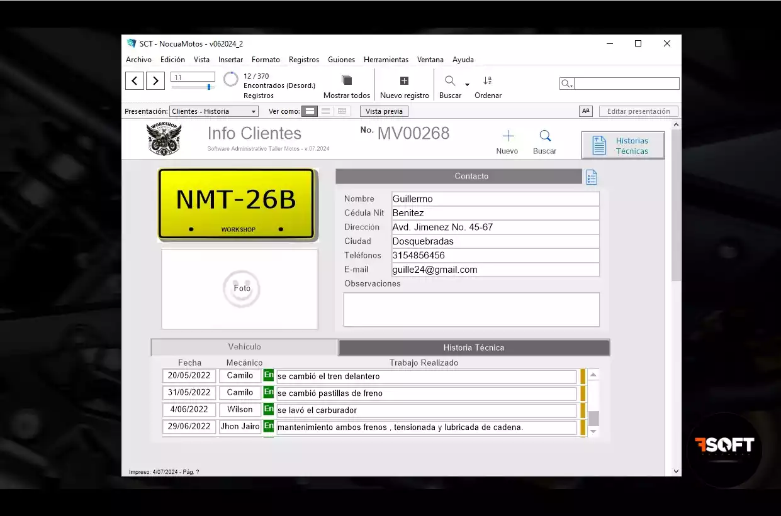Switch to table view mode

click(342, 111)
